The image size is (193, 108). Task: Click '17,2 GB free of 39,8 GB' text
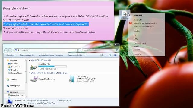(47, 69)
